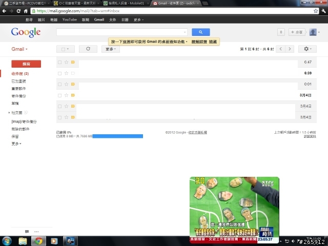Image resolution: width=328 pixels, height=246 pixels.
Task: Toggle importance marker on 0:01 message
Action: point(73,84)
